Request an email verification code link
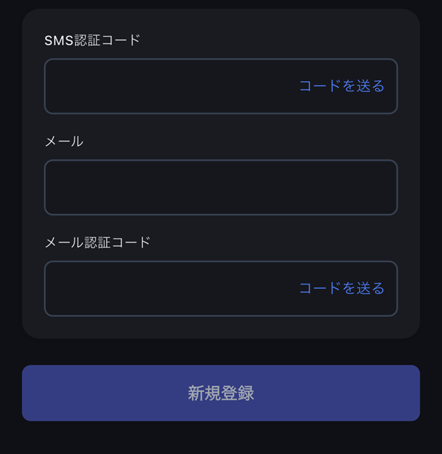Viewport: 442px width, 454px height. pos(342,288)
